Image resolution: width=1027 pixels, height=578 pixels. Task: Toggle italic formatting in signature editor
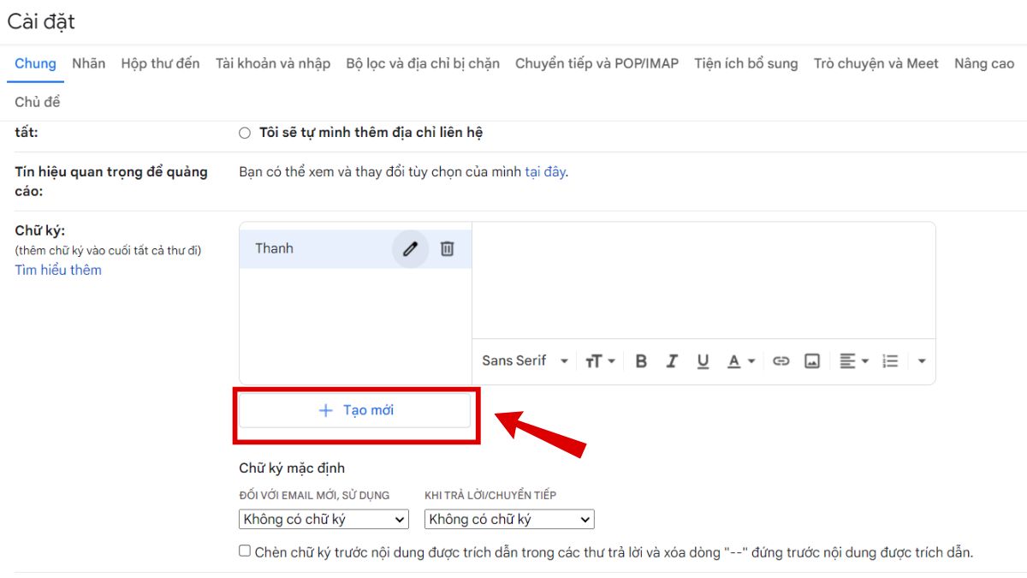[x=672, y=361]
